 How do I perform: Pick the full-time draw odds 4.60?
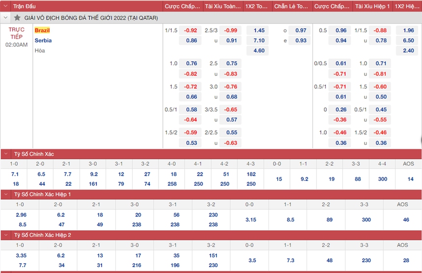259,51
